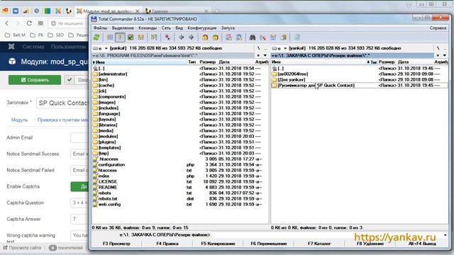Image resolution: width=454 pixels, height=255 pixels.
Task: Open the Сеть menu
Action: (x=166, y=28)
